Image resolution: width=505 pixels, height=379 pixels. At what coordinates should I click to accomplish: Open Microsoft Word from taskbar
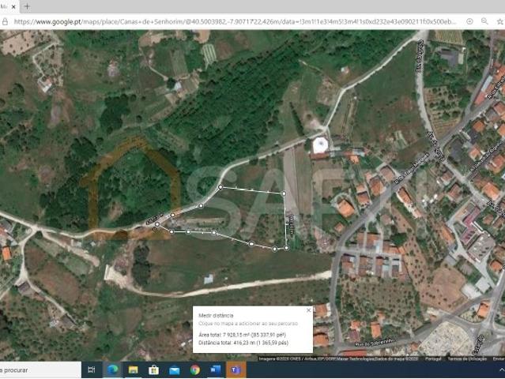click(216, 370)
